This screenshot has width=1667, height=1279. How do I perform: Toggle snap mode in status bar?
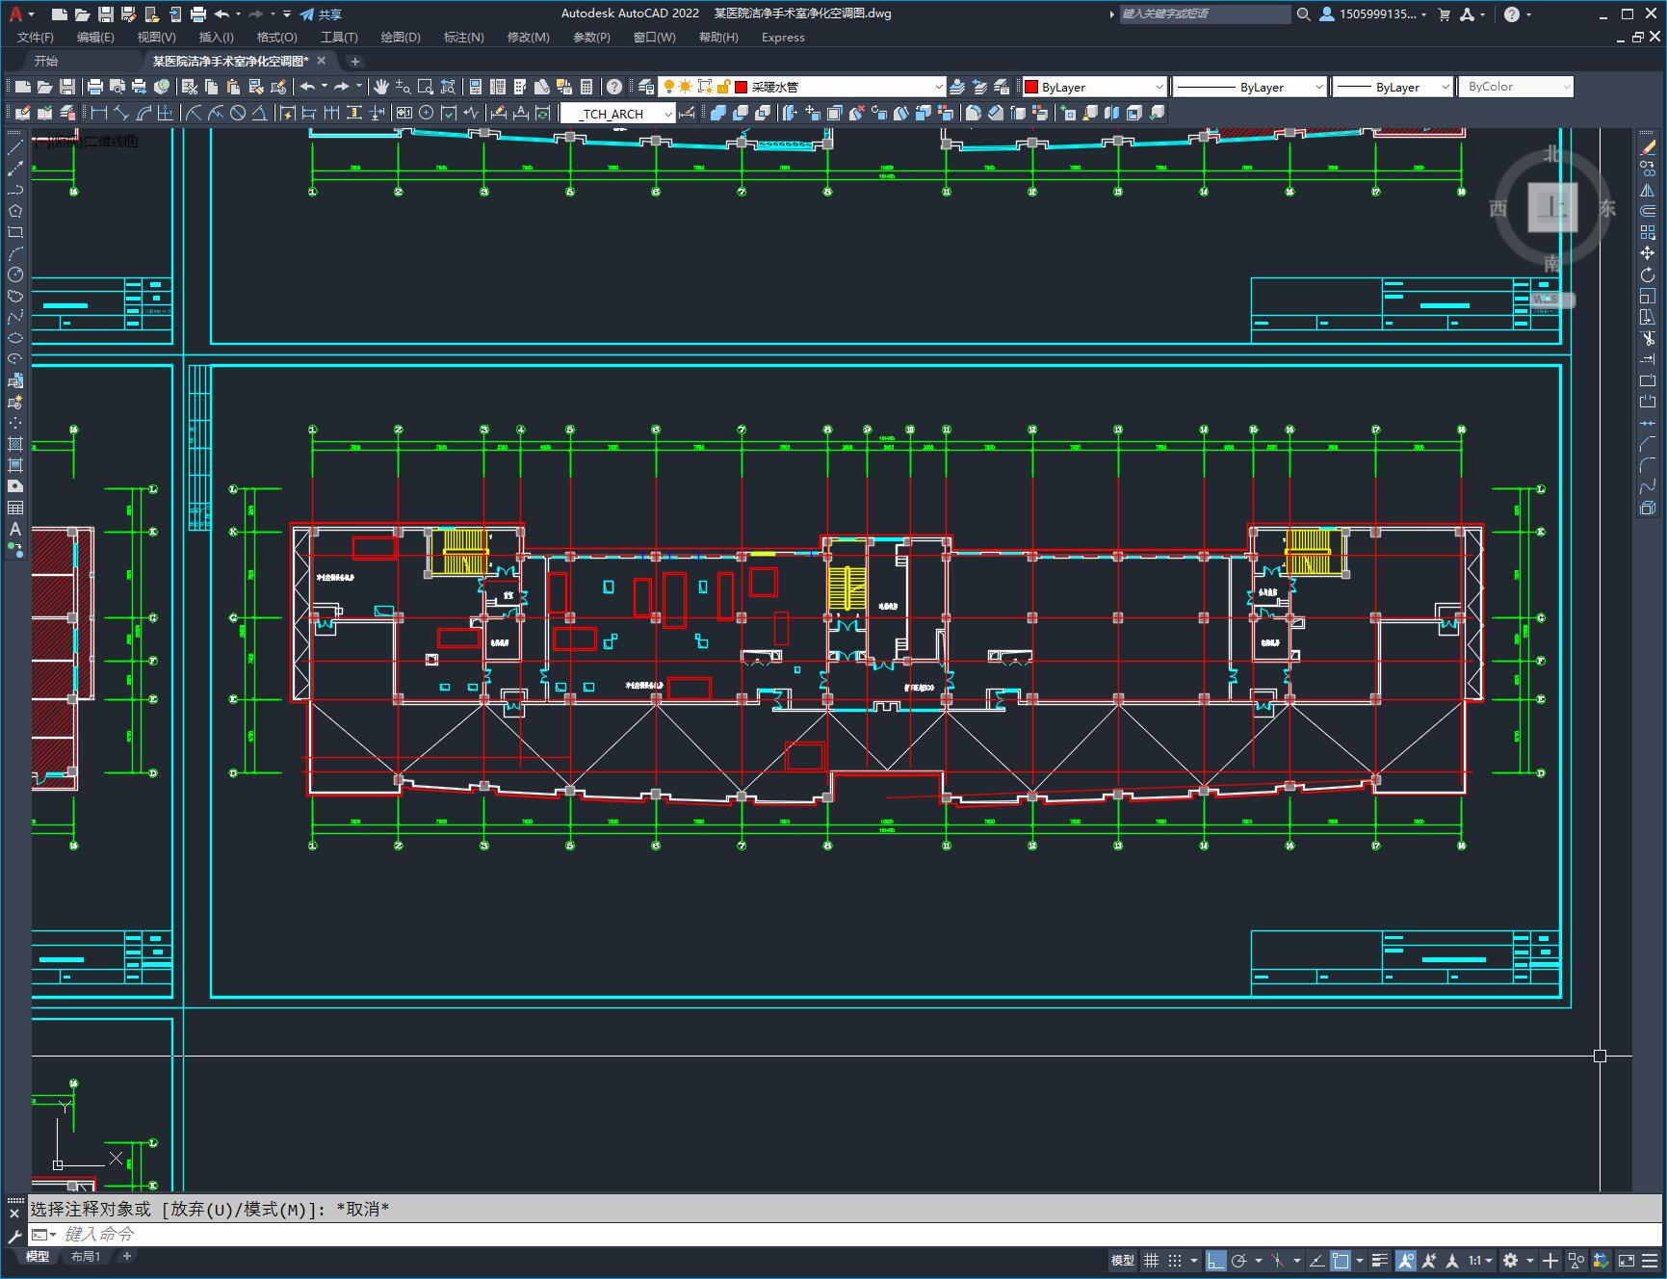[1175, 1260]
